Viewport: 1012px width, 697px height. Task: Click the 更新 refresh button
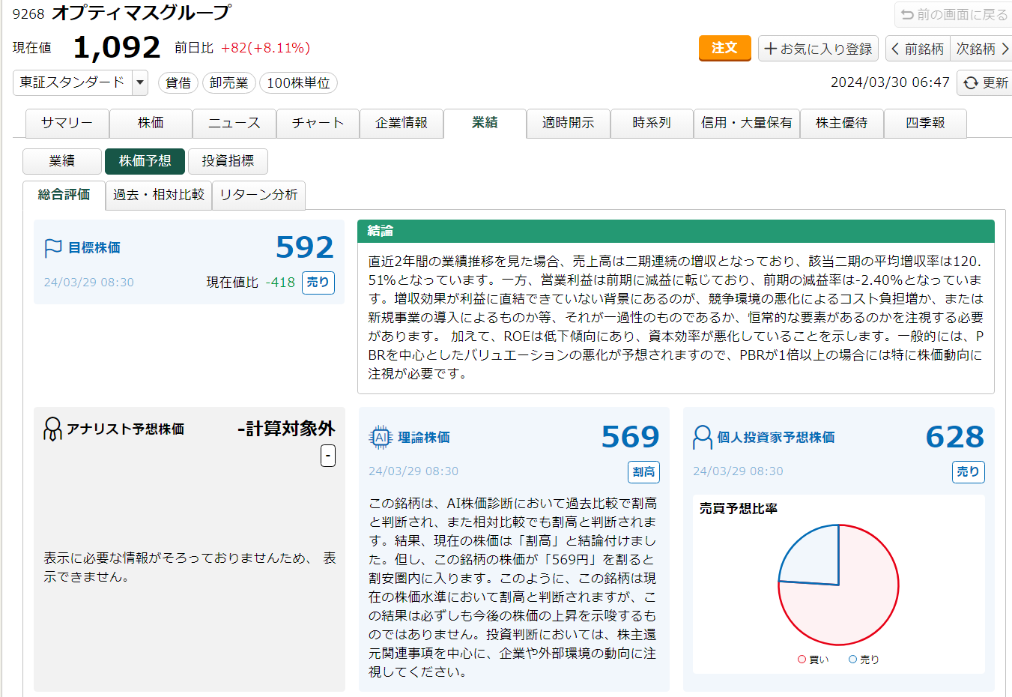[x=984, y=83]
